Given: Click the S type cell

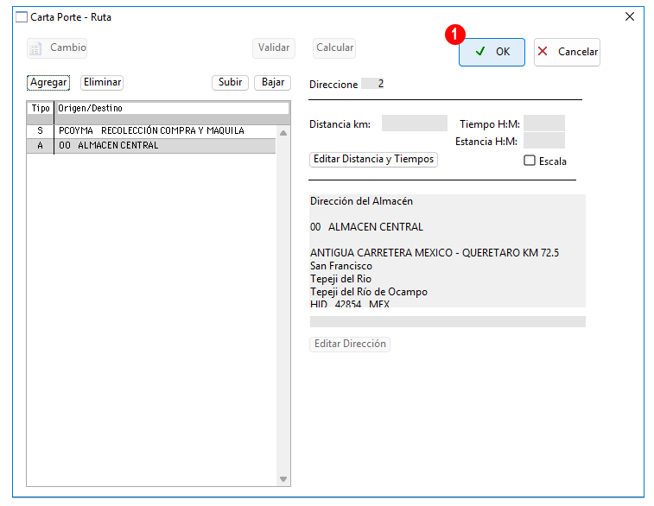Looking at the screenshot, I should click(40, 131).
